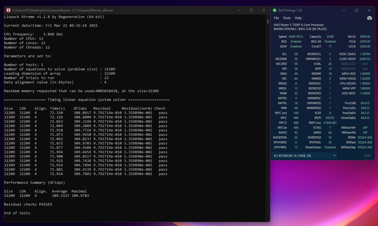The width and height of the screenshot is (378, 226).
Task: Click the tREFI (ns) value 21845.001
Action: click(x=330, y=123)
